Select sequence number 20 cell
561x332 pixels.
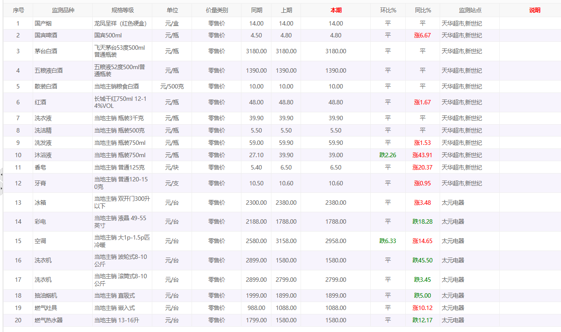(x=18, y=320)
